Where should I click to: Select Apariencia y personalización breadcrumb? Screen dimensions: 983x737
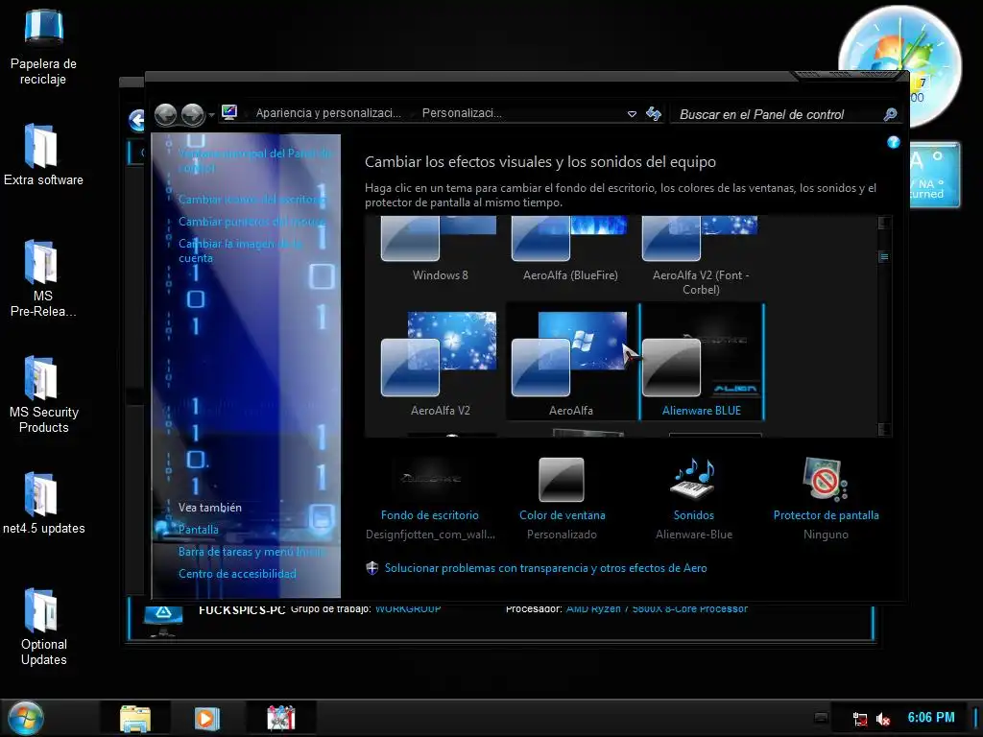point(328,113)
